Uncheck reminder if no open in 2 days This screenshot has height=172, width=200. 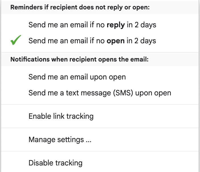100,41
